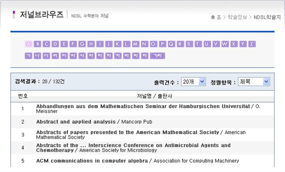Click the NDSL 수학분야 저널 subtitle
The height and width of the screenshot is (172, 285).
tap(90, 16)
